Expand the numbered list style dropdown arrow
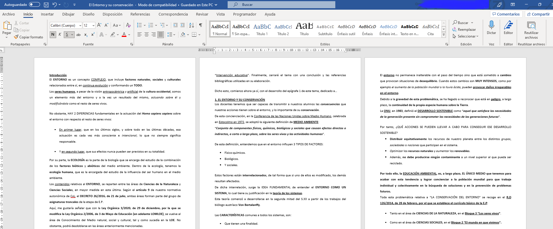 click(x=156, y=25)
